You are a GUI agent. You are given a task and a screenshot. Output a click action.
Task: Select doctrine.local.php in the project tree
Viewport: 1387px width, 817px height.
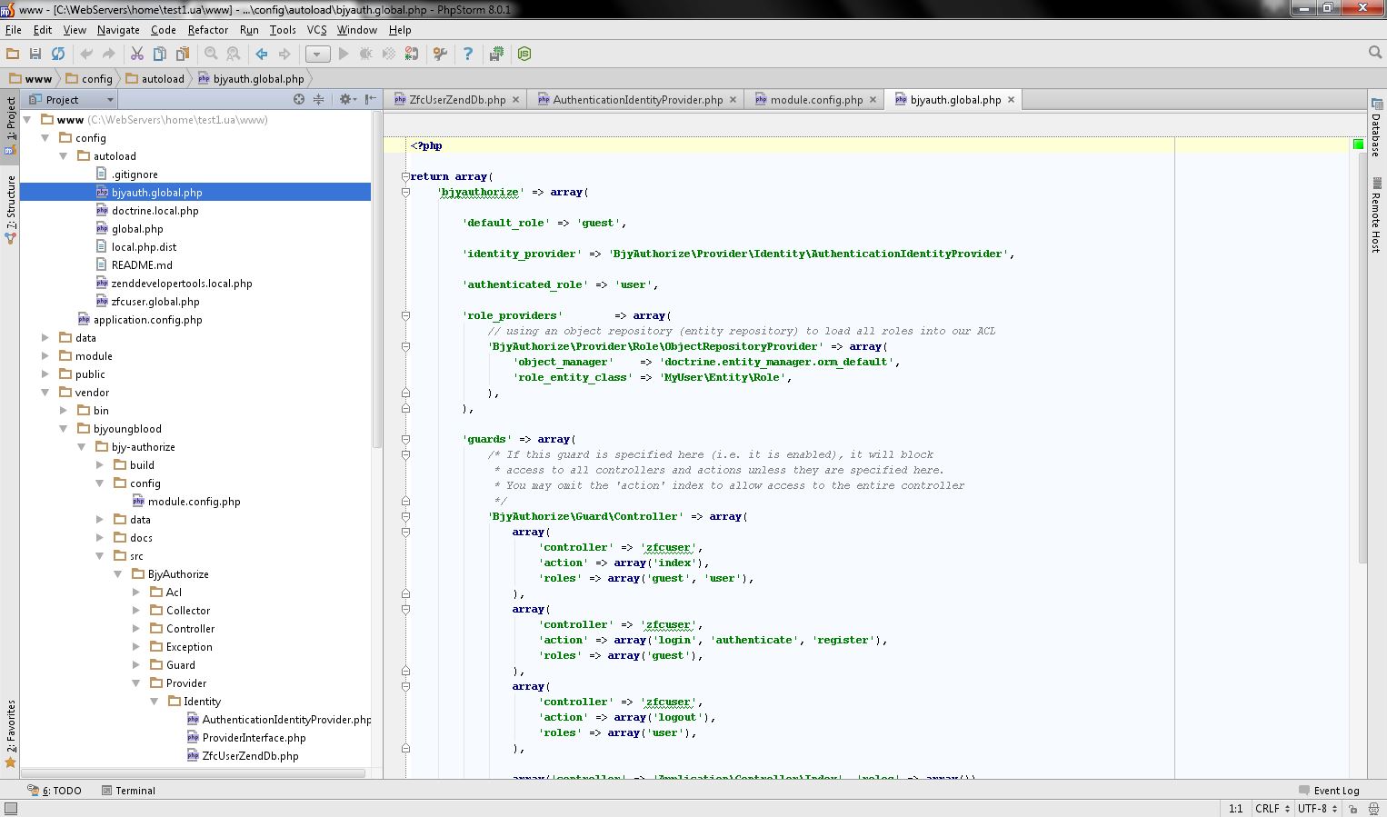(x=155, y=211)
